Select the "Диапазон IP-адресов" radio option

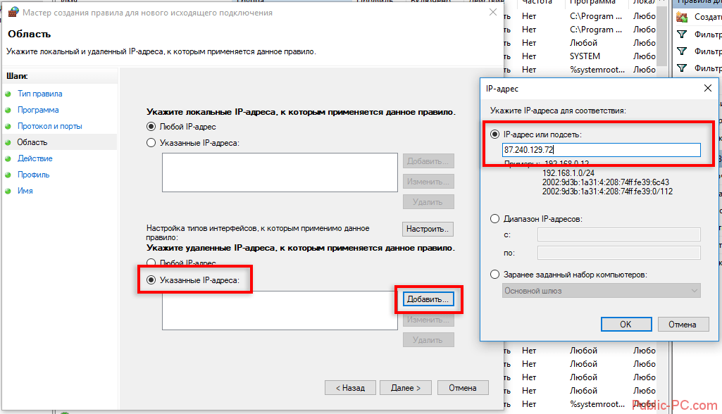[495, 219]
